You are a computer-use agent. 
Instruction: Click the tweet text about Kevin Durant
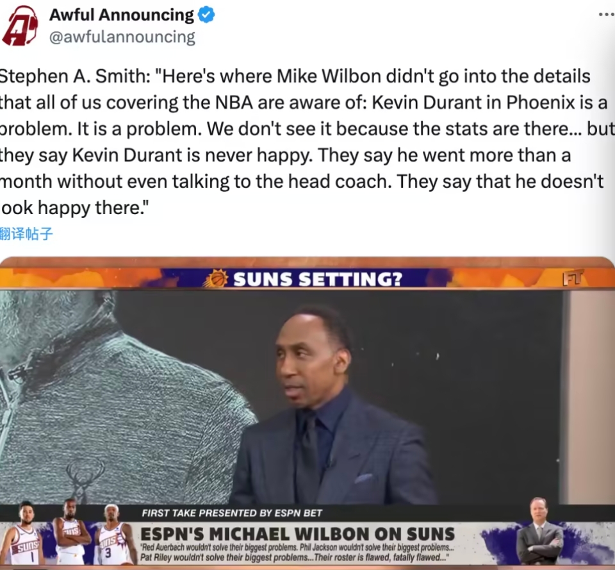(307, 142)
